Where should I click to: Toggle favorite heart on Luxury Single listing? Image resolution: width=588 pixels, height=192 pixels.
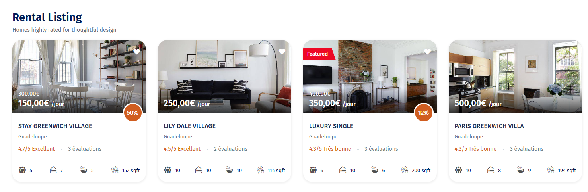[x=428, y=52]
